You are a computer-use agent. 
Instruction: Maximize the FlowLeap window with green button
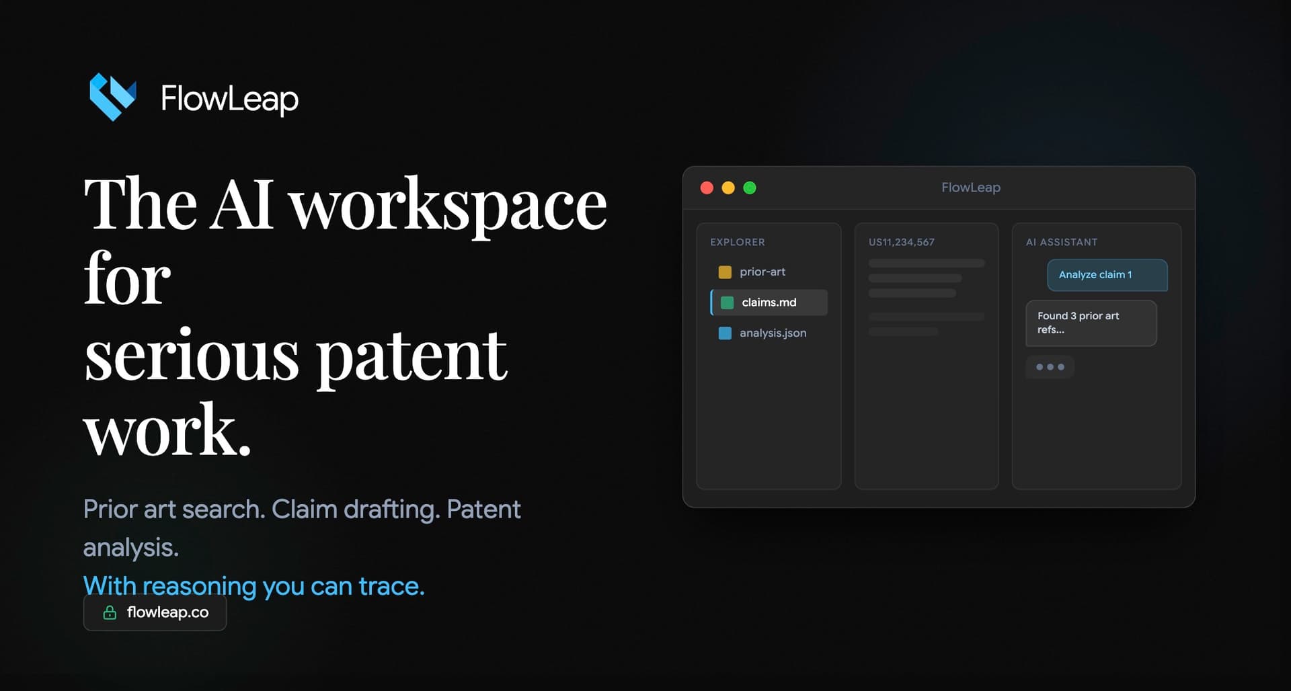(x=750, y=188)
